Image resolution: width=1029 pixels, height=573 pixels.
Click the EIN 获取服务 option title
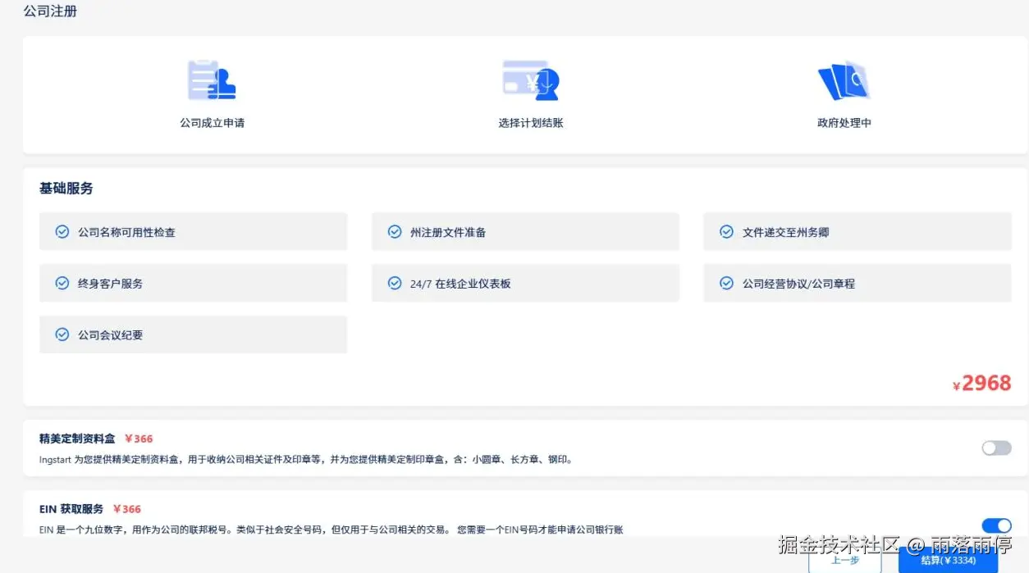(71, 509)
